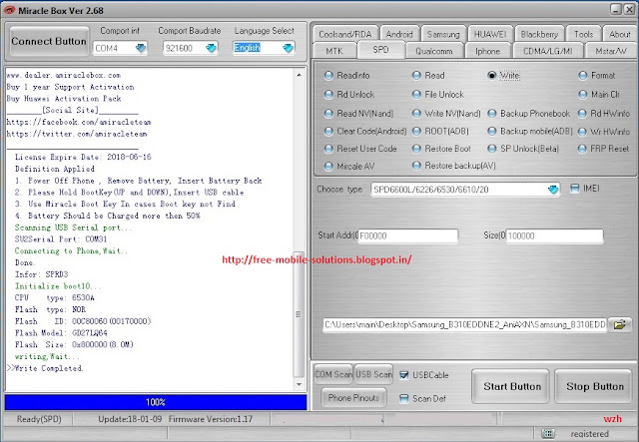Select the Read radio button

tap(416, 76)
